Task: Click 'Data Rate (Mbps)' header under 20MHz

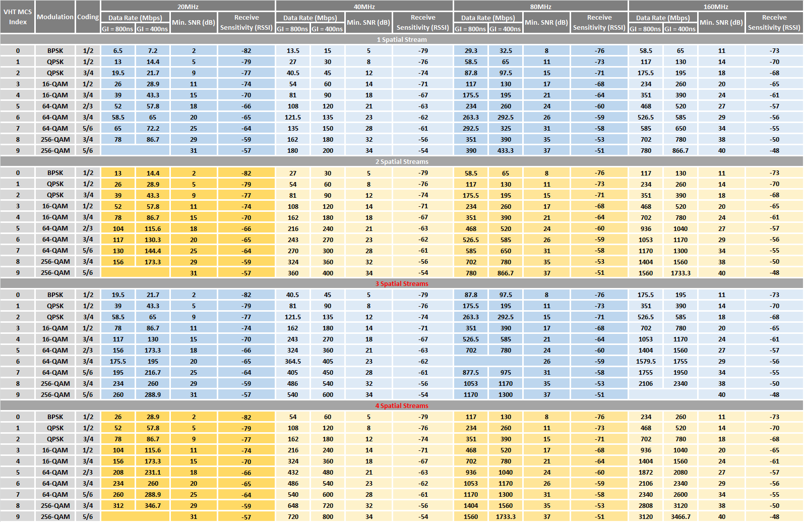Action: (135, 18)
